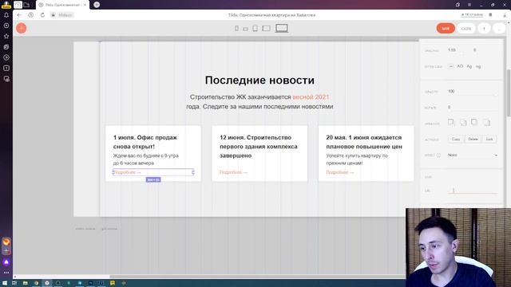This screenshot has width=511, height=287.
Task: Set letter case to lowercase ag
Action: tap(478, 66)
